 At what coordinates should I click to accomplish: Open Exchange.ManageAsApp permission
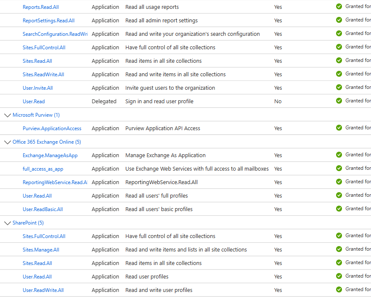(x=50, y=155)
